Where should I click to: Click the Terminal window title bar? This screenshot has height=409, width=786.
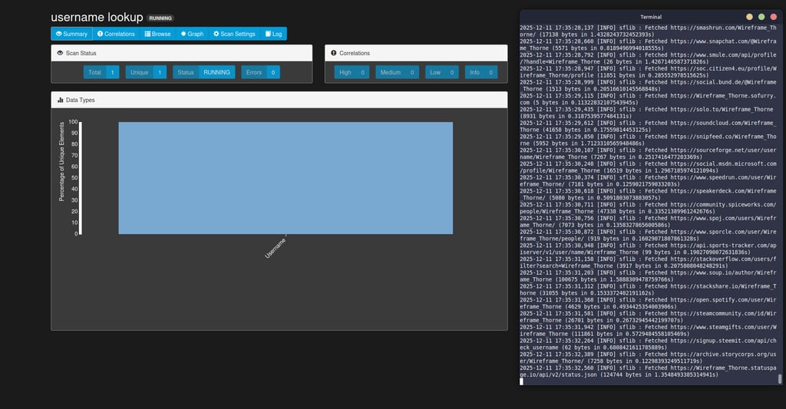651,17
